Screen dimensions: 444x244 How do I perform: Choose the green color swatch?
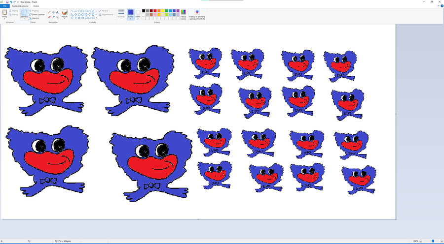point(167,11)
